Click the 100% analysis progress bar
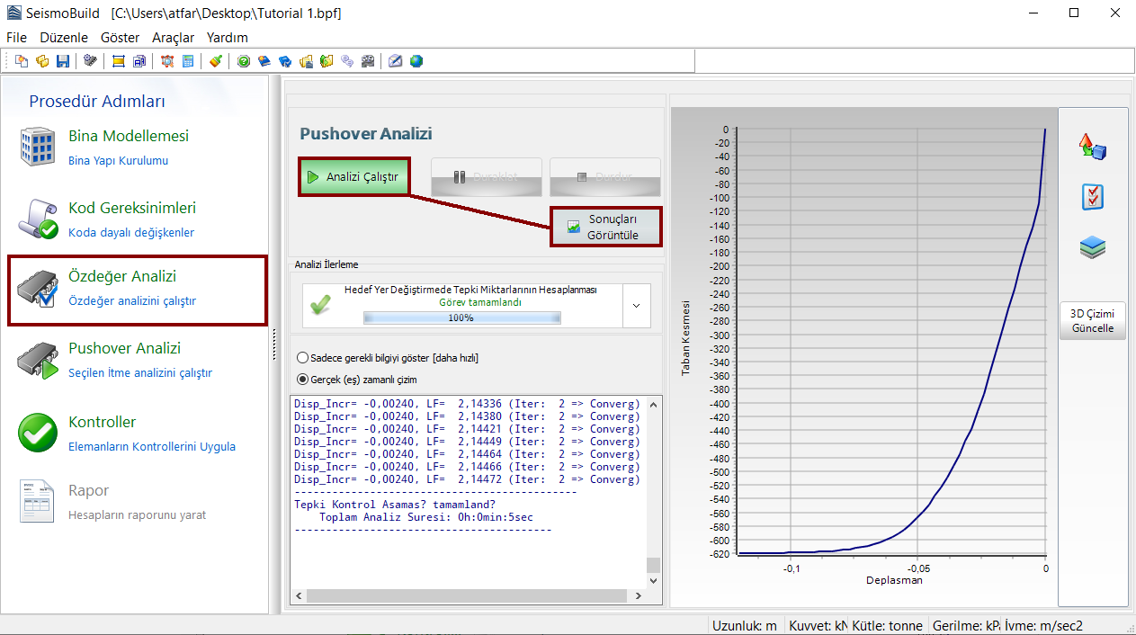This screenshot has height=635, width=1136. [461, 318]
